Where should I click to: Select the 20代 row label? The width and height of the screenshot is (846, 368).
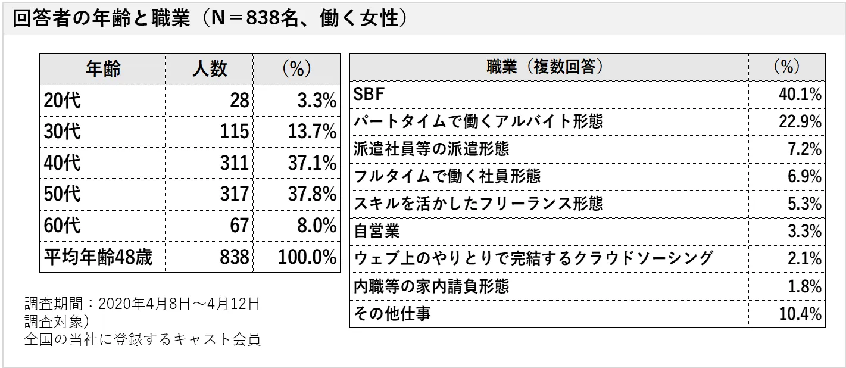(62, 101)
